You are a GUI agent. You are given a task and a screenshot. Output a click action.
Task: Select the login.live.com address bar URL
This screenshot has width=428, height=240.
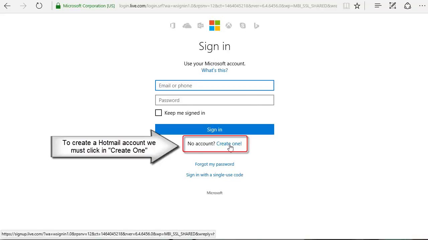point(228,6)
